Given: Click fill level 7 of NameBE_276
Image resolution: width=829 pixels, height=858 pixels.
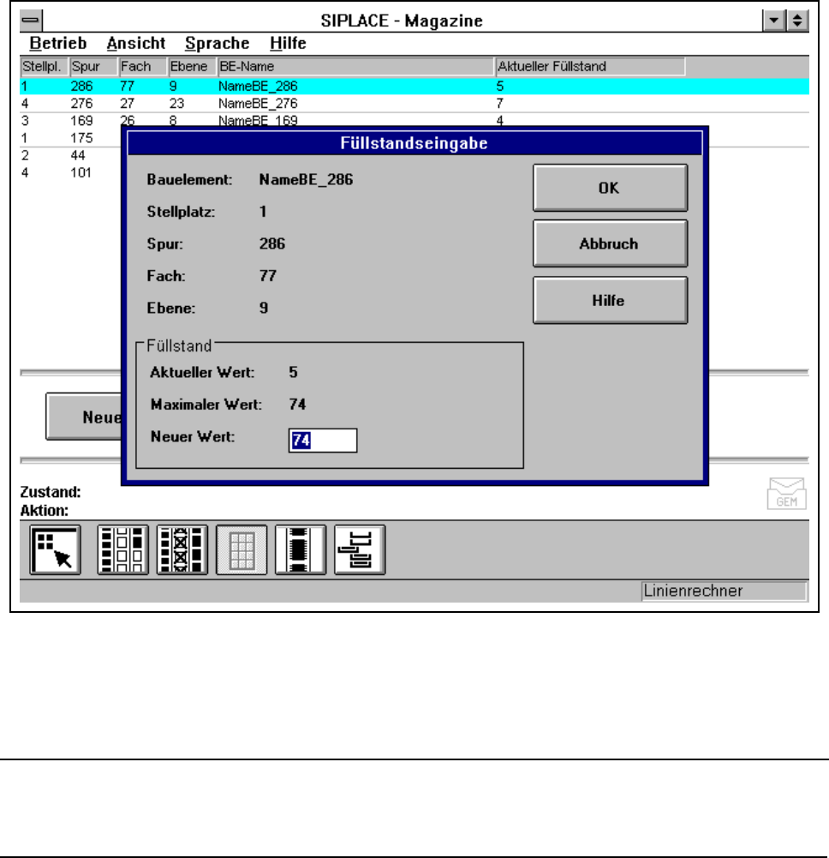Looking at the screenshot, I should pyautogui.click(x=499, y=104).
